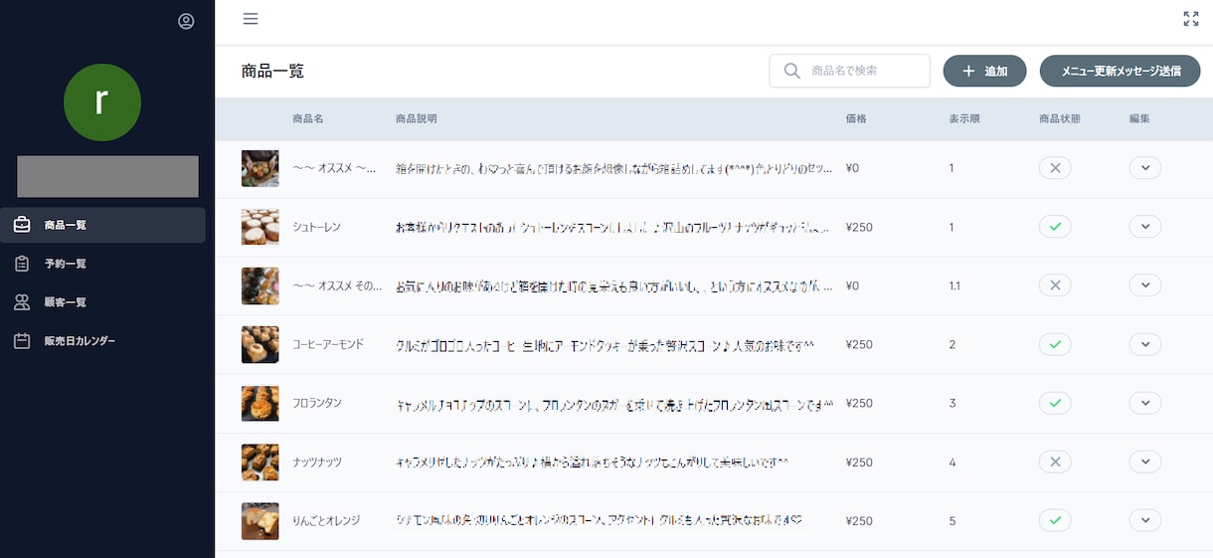Viewport: 1213px width, 558px height.
Task: Click the ナッツナッツ product thumbnail
Action: tap(260, 462)
